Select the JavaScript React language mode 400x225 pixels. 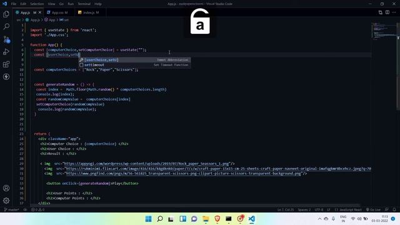[348, 210]
